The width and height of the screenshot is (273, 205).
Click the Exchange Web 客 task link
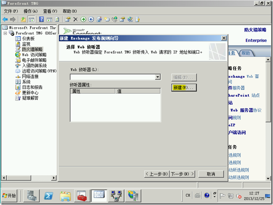[x=244, y=77]
